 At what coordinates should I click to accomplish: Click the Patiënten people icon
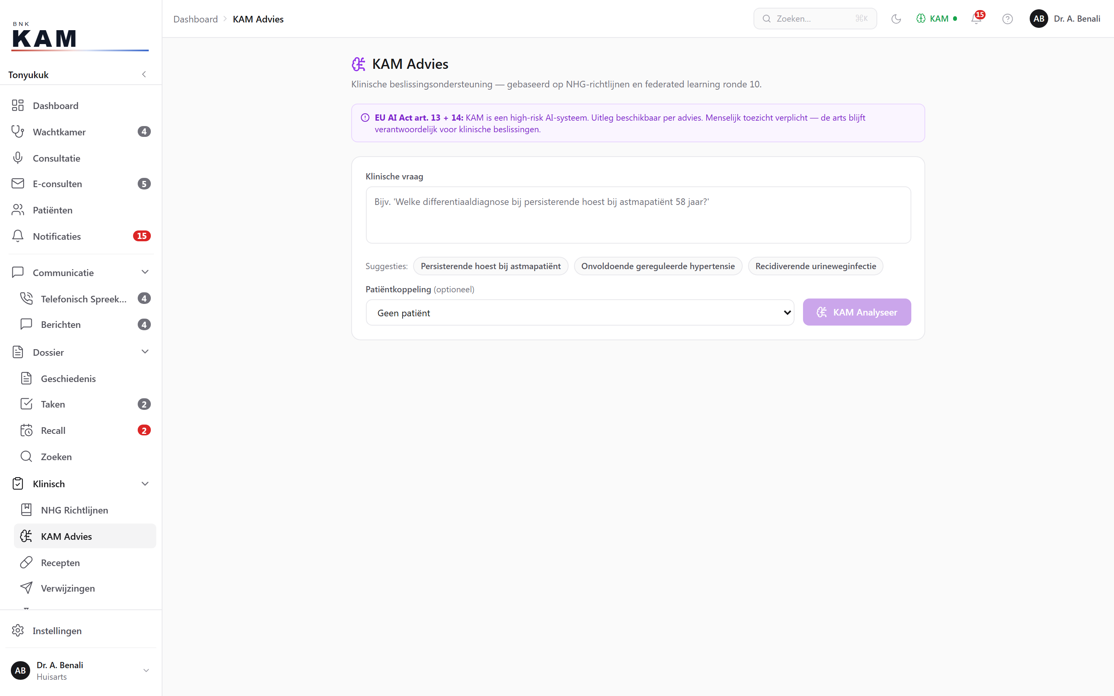tap(17, 210)
